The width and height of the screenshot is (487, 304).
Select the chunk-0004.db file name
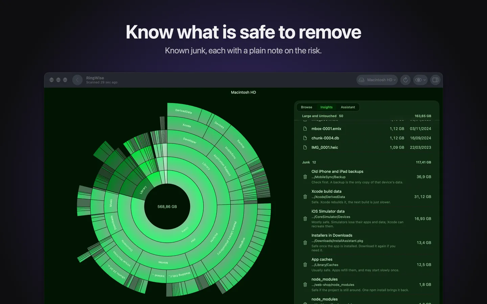click(325, 138)
